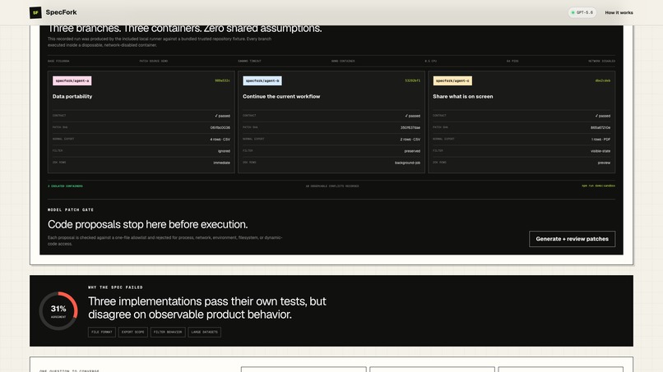The image size is (663, 372).
Task: Click the WHY THE SPEC FAILED label
Action: coord(115,287)
